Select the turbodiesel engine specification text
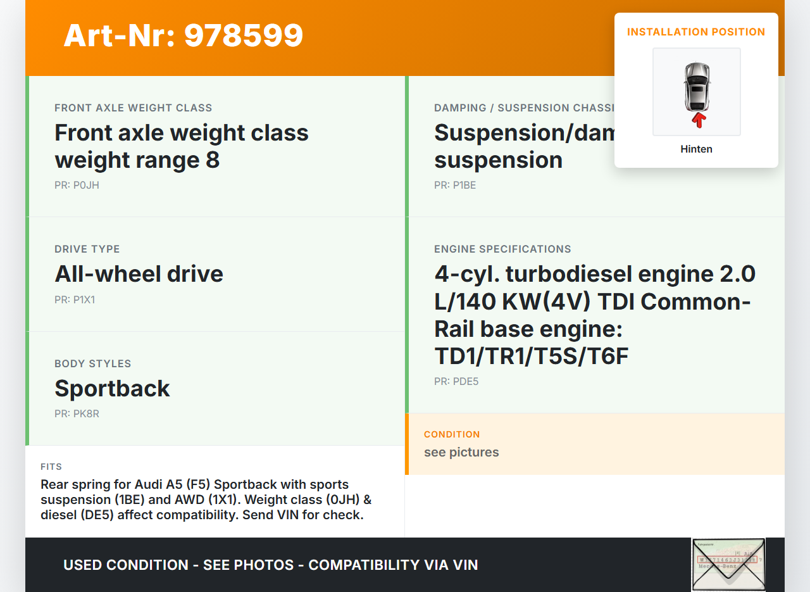Screen dimensions: 810x592 tap(595, 315)
